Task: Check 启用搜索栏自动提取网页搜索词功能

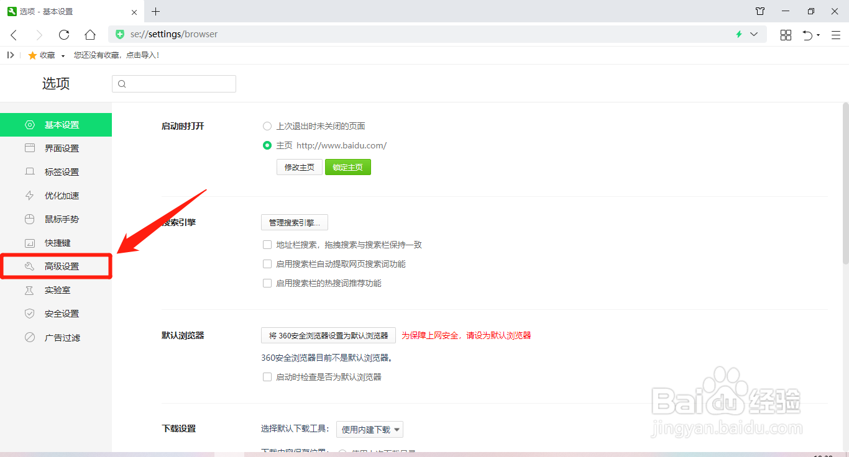Action: point(267,264)
